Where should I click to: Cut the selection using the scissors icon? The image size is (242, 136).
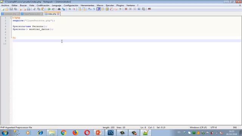[34, 9]
